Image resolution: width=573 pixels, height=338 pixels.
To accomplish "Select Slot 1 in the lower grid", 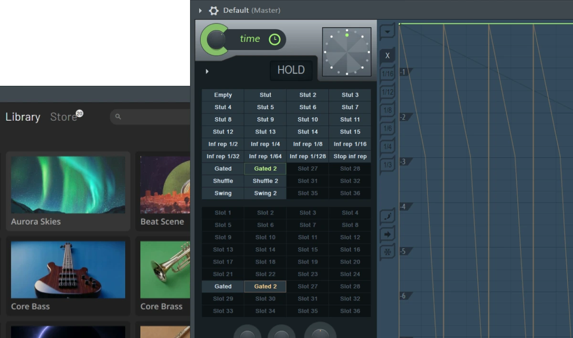I will coord(223,213).
